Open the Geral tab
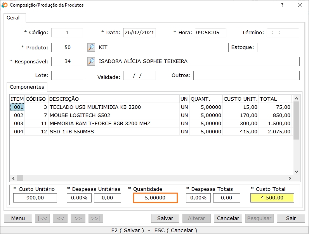This screenshot has width=309, height=234. (14, 18)
